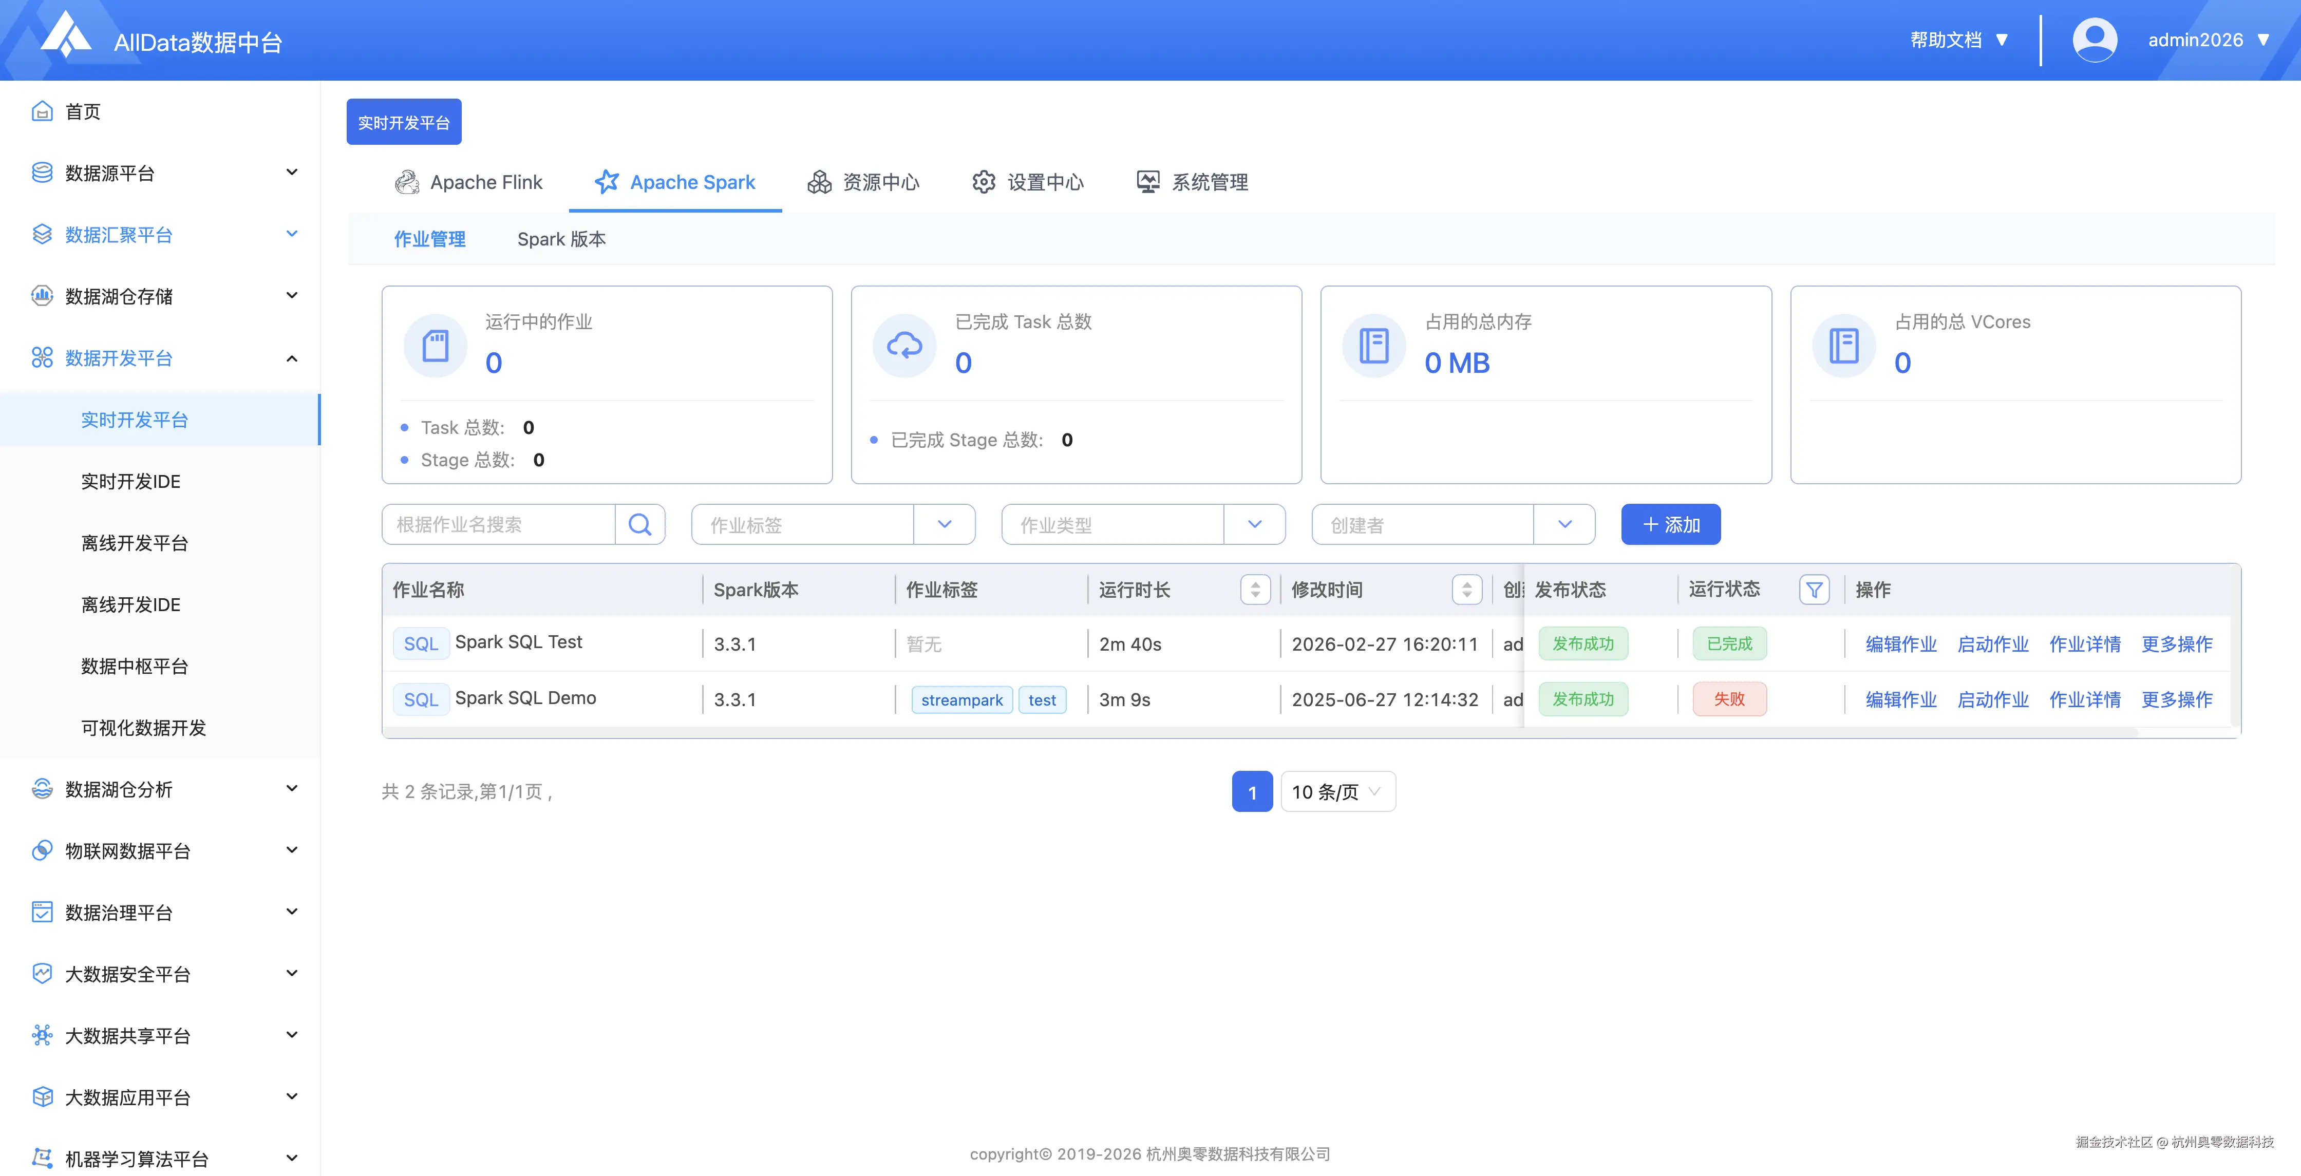
Task: Click the 大数据安全平台 shield icon
Action: tap(42, 973)
